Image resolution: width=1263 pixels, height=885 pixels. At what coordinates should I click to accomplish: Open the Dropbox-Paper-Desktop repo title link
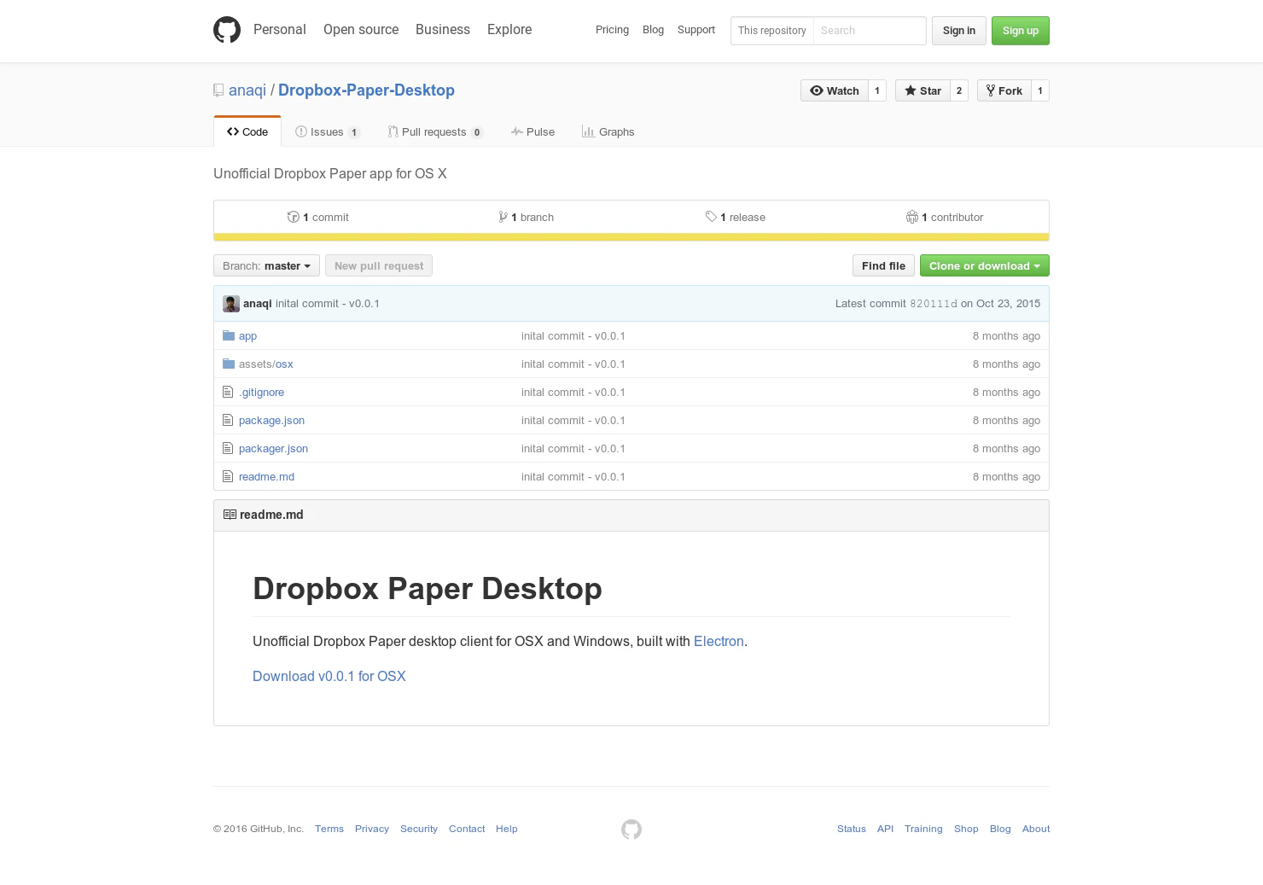tap(366, 90)
